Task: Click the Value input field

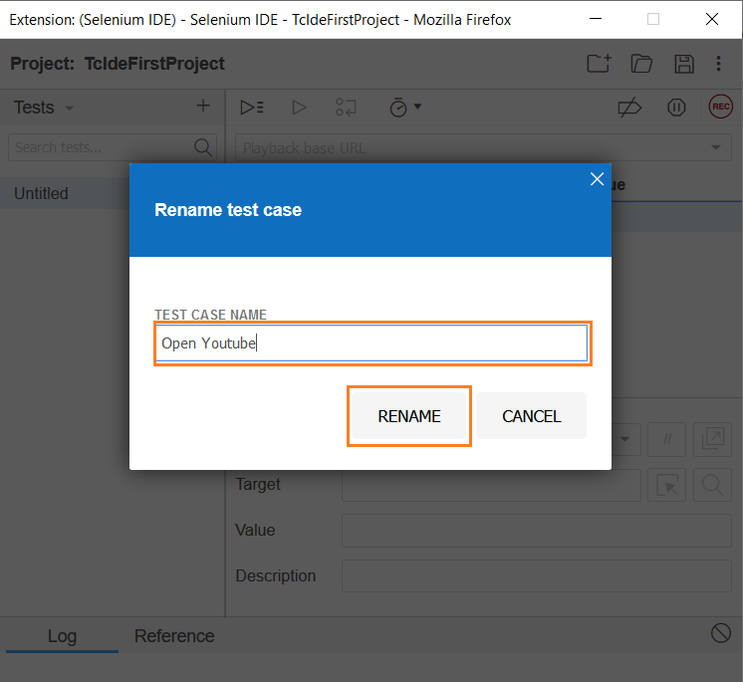Action: tap(537, 531)
